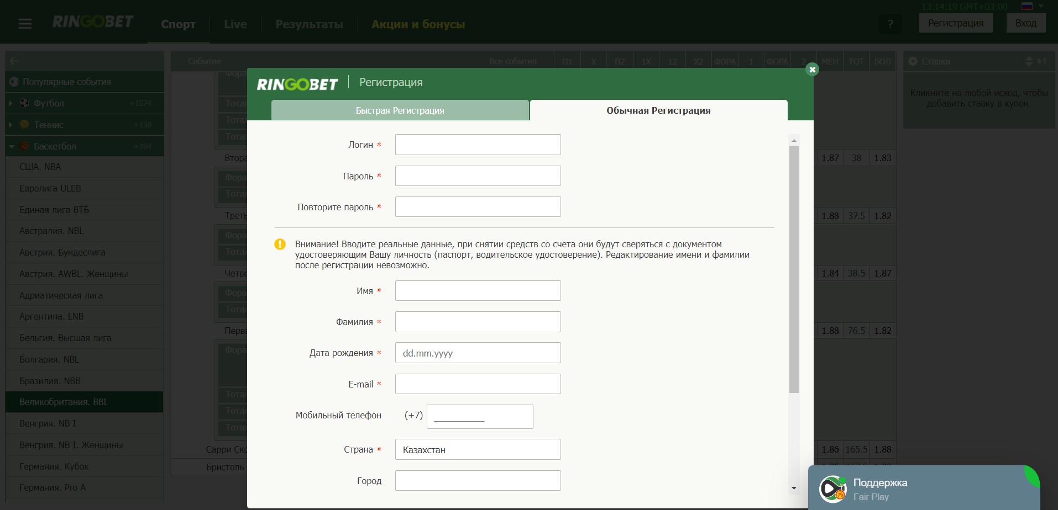Open the help question mark button
This screenshot has height=510, width=1058.
(x=890, y=24)
